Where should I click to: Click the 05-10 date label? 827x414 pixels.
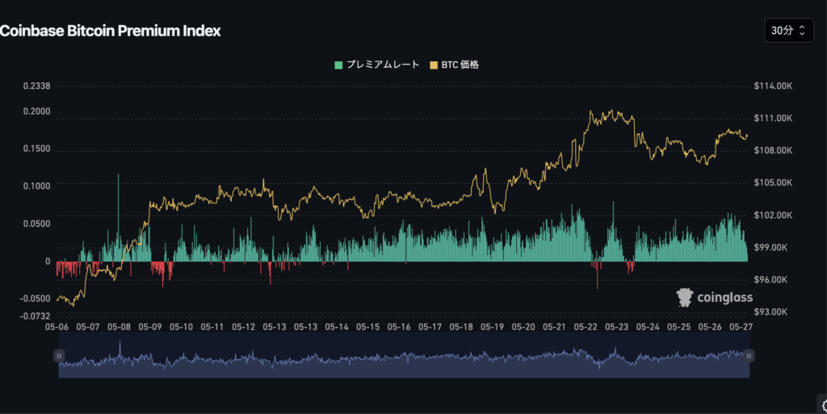pos(181,327)
